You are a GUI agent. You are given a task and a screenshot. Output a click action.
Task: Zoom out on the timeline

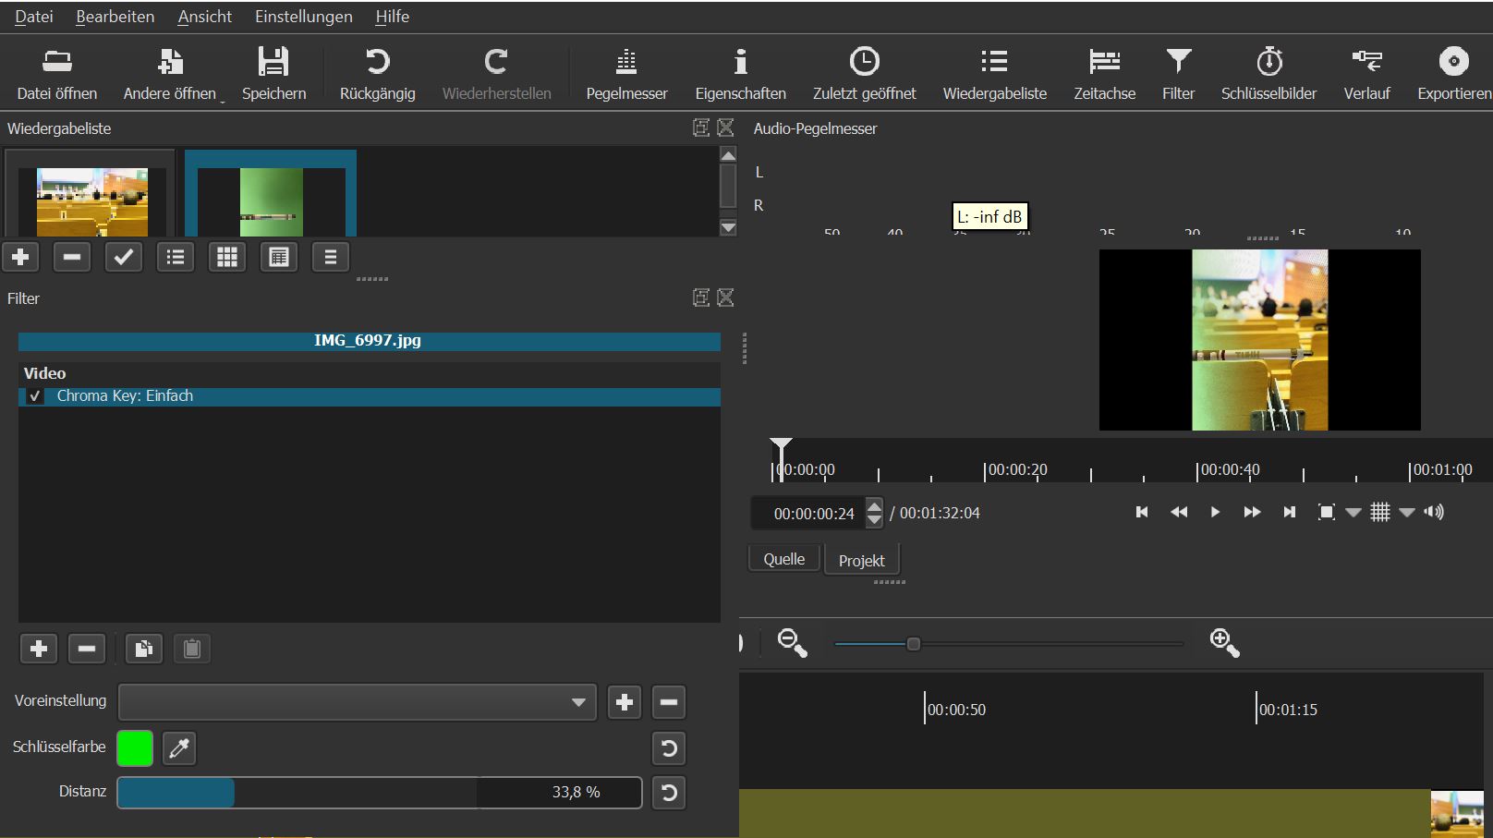(792, 642)
